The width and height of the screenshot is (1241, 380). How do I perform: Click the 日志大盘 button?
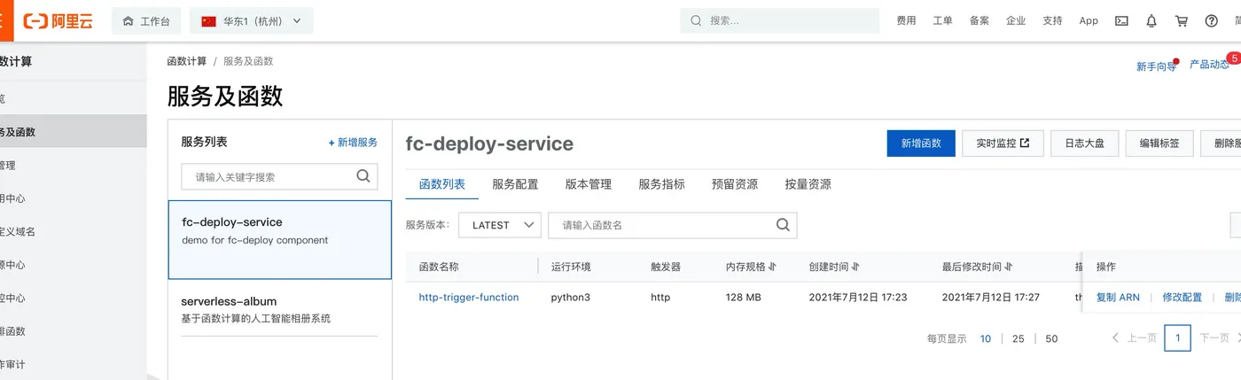click(x=1084, y=143)
